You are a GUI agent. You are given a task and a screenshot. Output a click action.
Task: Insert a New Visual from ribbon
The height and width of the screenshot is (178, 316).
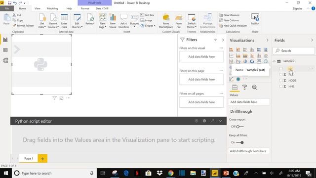pyautogui.click(x=113, y=21)
